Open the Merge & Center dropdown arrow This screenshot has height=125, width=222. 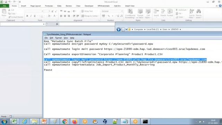(99, 16)
